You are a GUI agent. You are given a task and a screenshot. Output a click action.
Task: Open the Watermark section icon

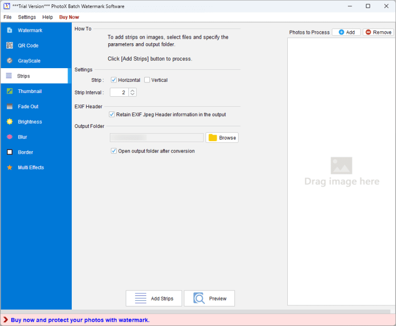pyautogui.click(x=10, y=30)
